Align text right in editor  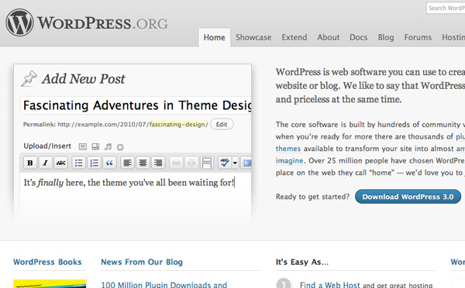158,163
